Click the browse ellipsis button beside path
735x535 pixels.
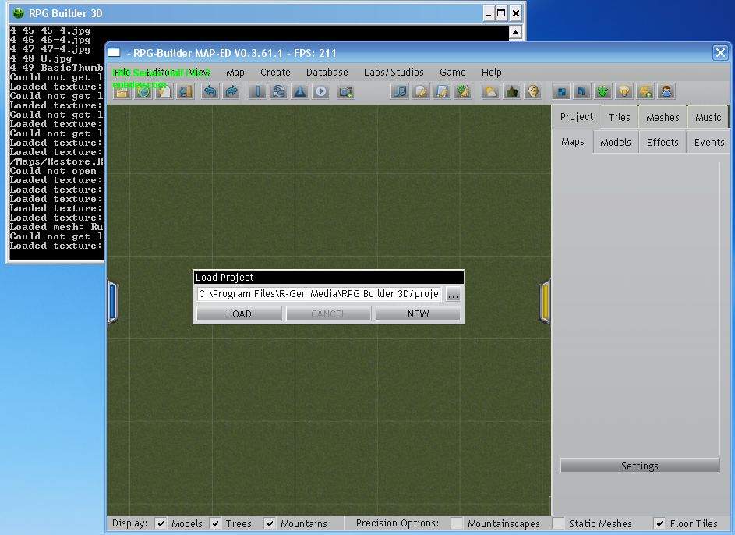point(453,295)
